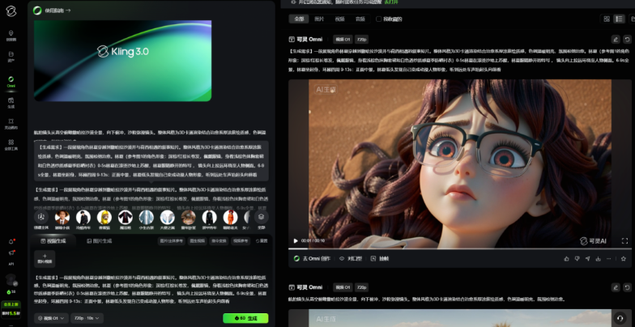
Task: Dislike the video with thumbs down
Action: (577, 259)
